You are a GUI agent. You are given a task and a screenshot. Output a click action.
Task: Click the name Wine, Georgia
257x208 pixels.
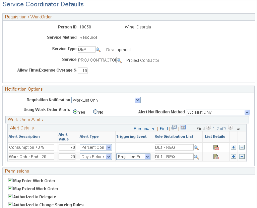(138, 27)
